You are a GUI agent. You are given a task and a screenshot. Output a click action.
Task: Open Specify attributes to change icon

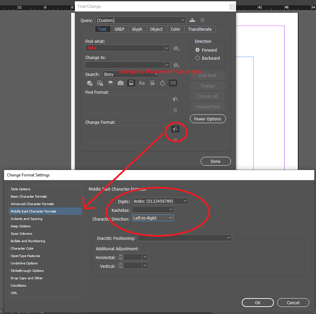pos(175,129)
